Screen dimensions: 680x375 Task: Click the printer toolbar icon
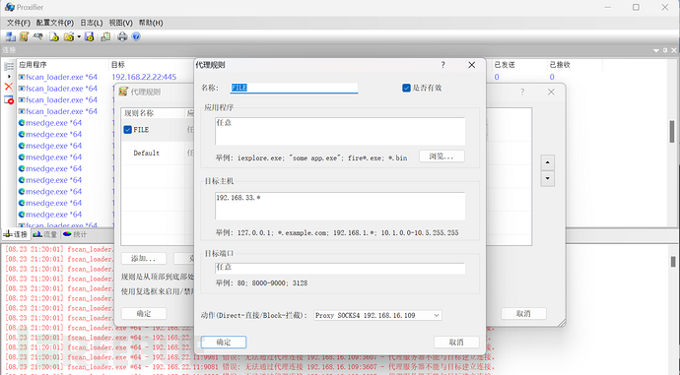122,36
